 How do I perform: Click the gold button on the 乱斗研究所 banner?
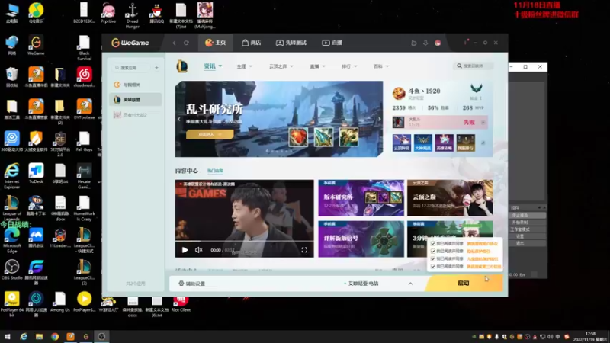click(x=210, y=134)
